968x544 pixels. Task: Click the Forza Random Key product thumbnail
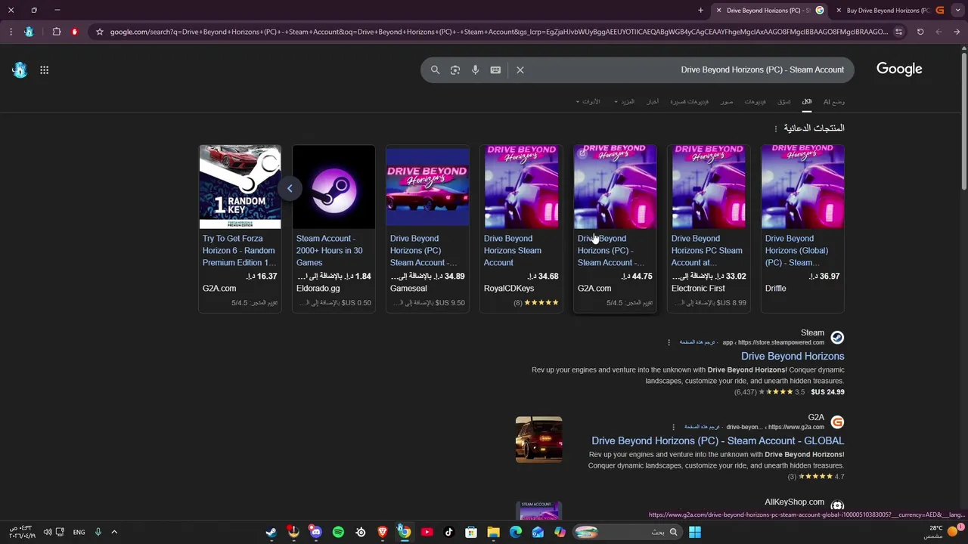tap(240, 187)
